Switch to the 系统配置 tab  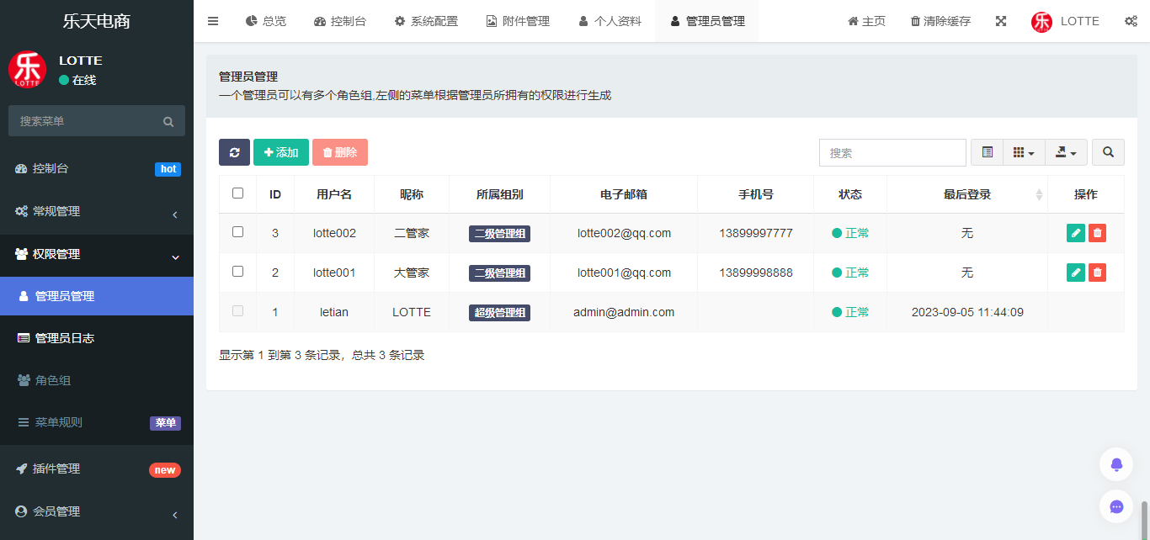[426, 21]
